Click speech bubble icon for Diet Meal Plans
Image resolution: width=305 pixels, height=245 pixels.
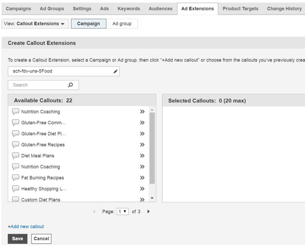pos(15,156)
